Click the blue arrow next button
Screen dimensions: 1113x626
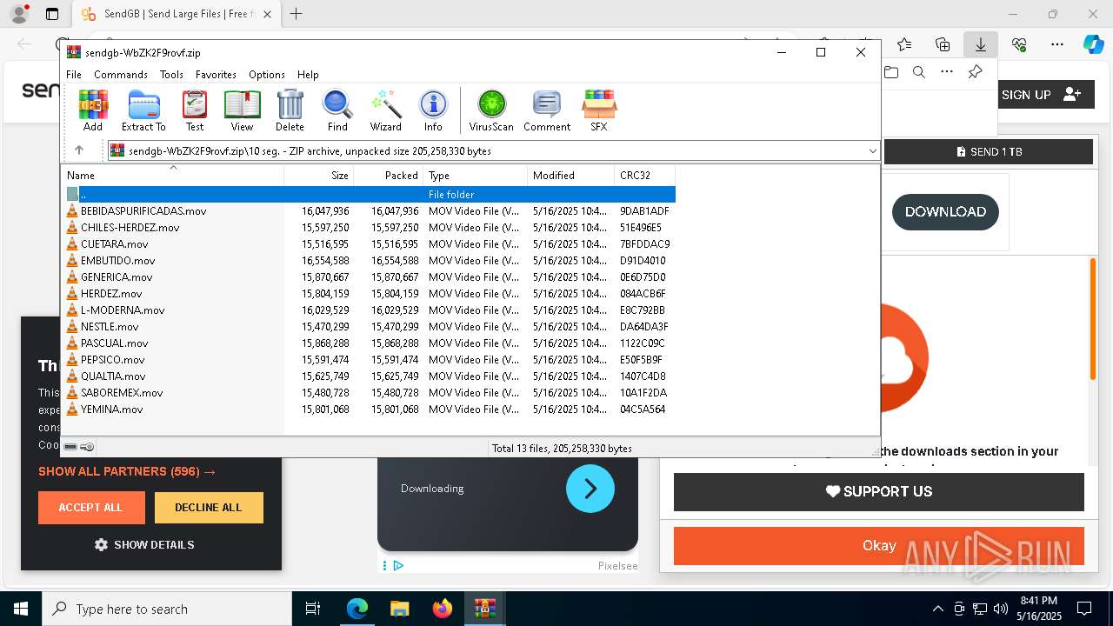tap(590, 489)
